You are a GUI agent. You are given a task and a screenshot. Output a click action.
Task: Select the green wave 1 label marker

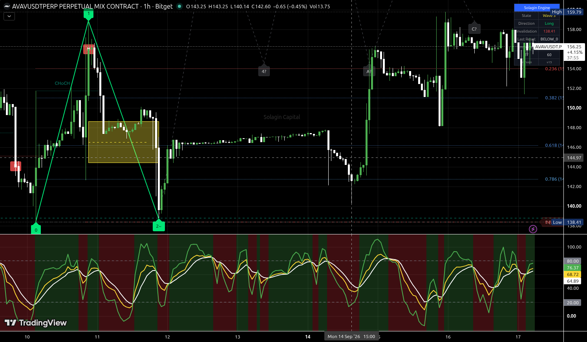coord(88,15)
